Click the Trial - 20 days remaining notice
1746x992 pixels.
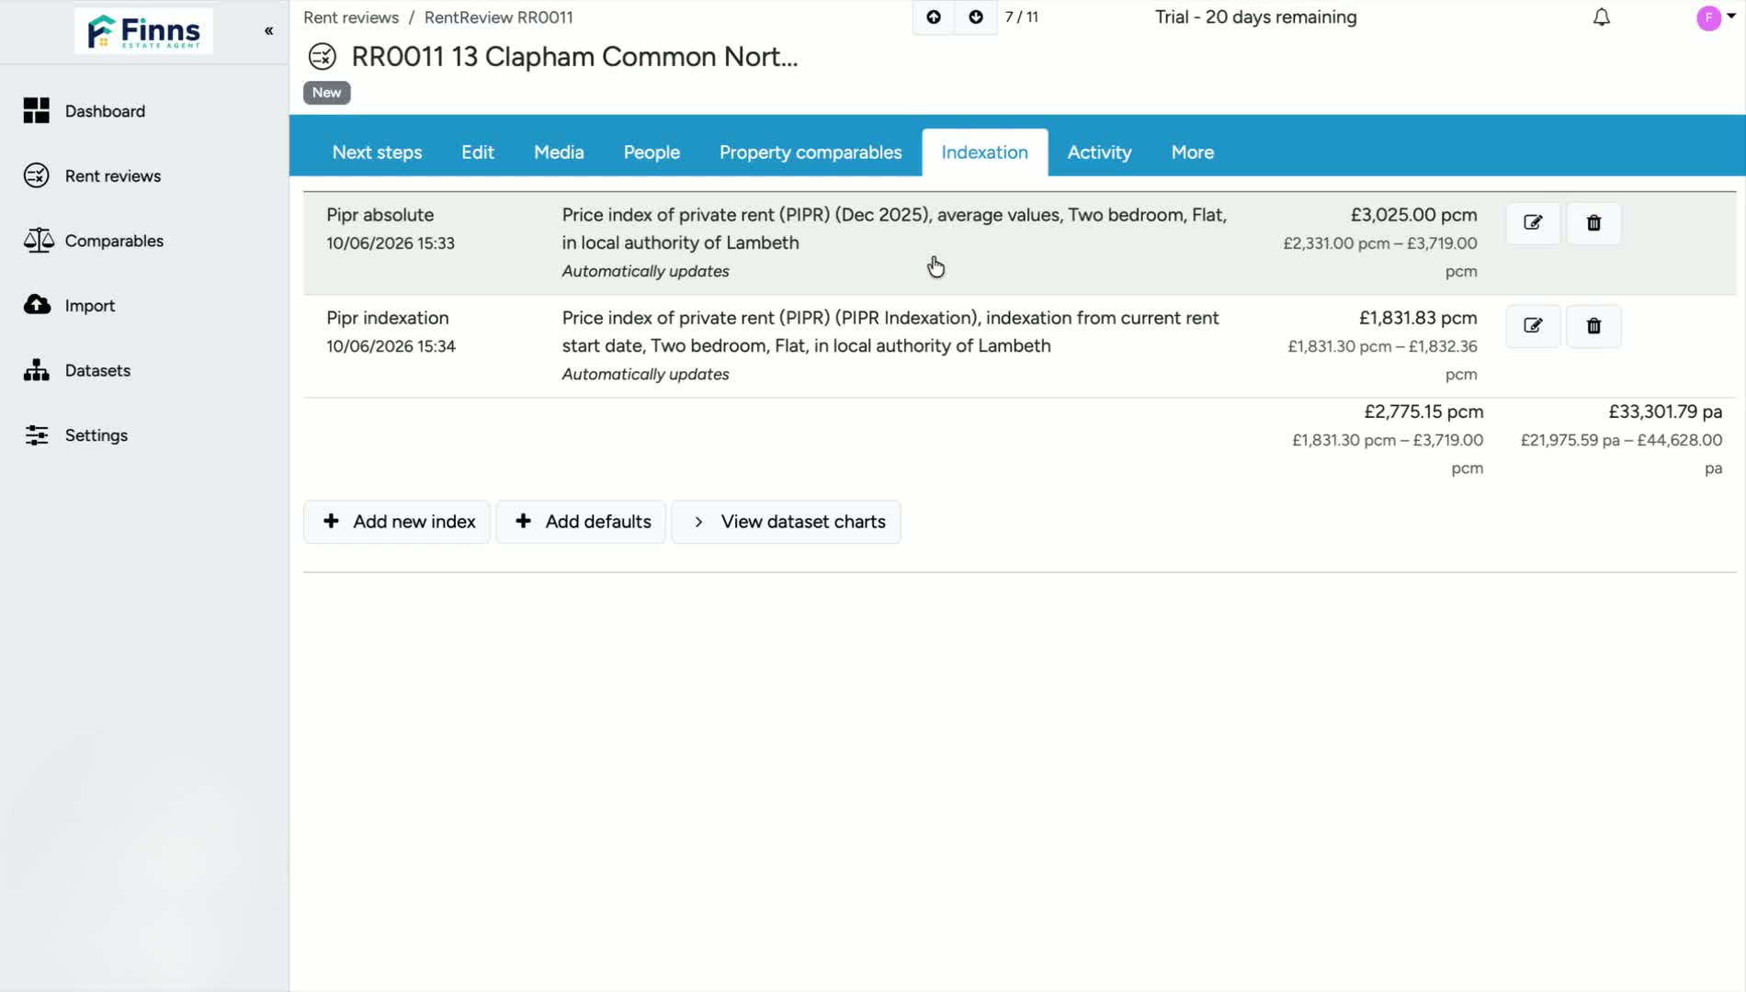pyautogui.click(x=1255, y=17)
